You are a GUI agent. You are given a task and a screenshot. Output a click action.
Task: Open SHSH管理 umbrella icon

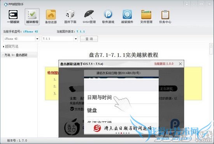[x=89, y=16]
